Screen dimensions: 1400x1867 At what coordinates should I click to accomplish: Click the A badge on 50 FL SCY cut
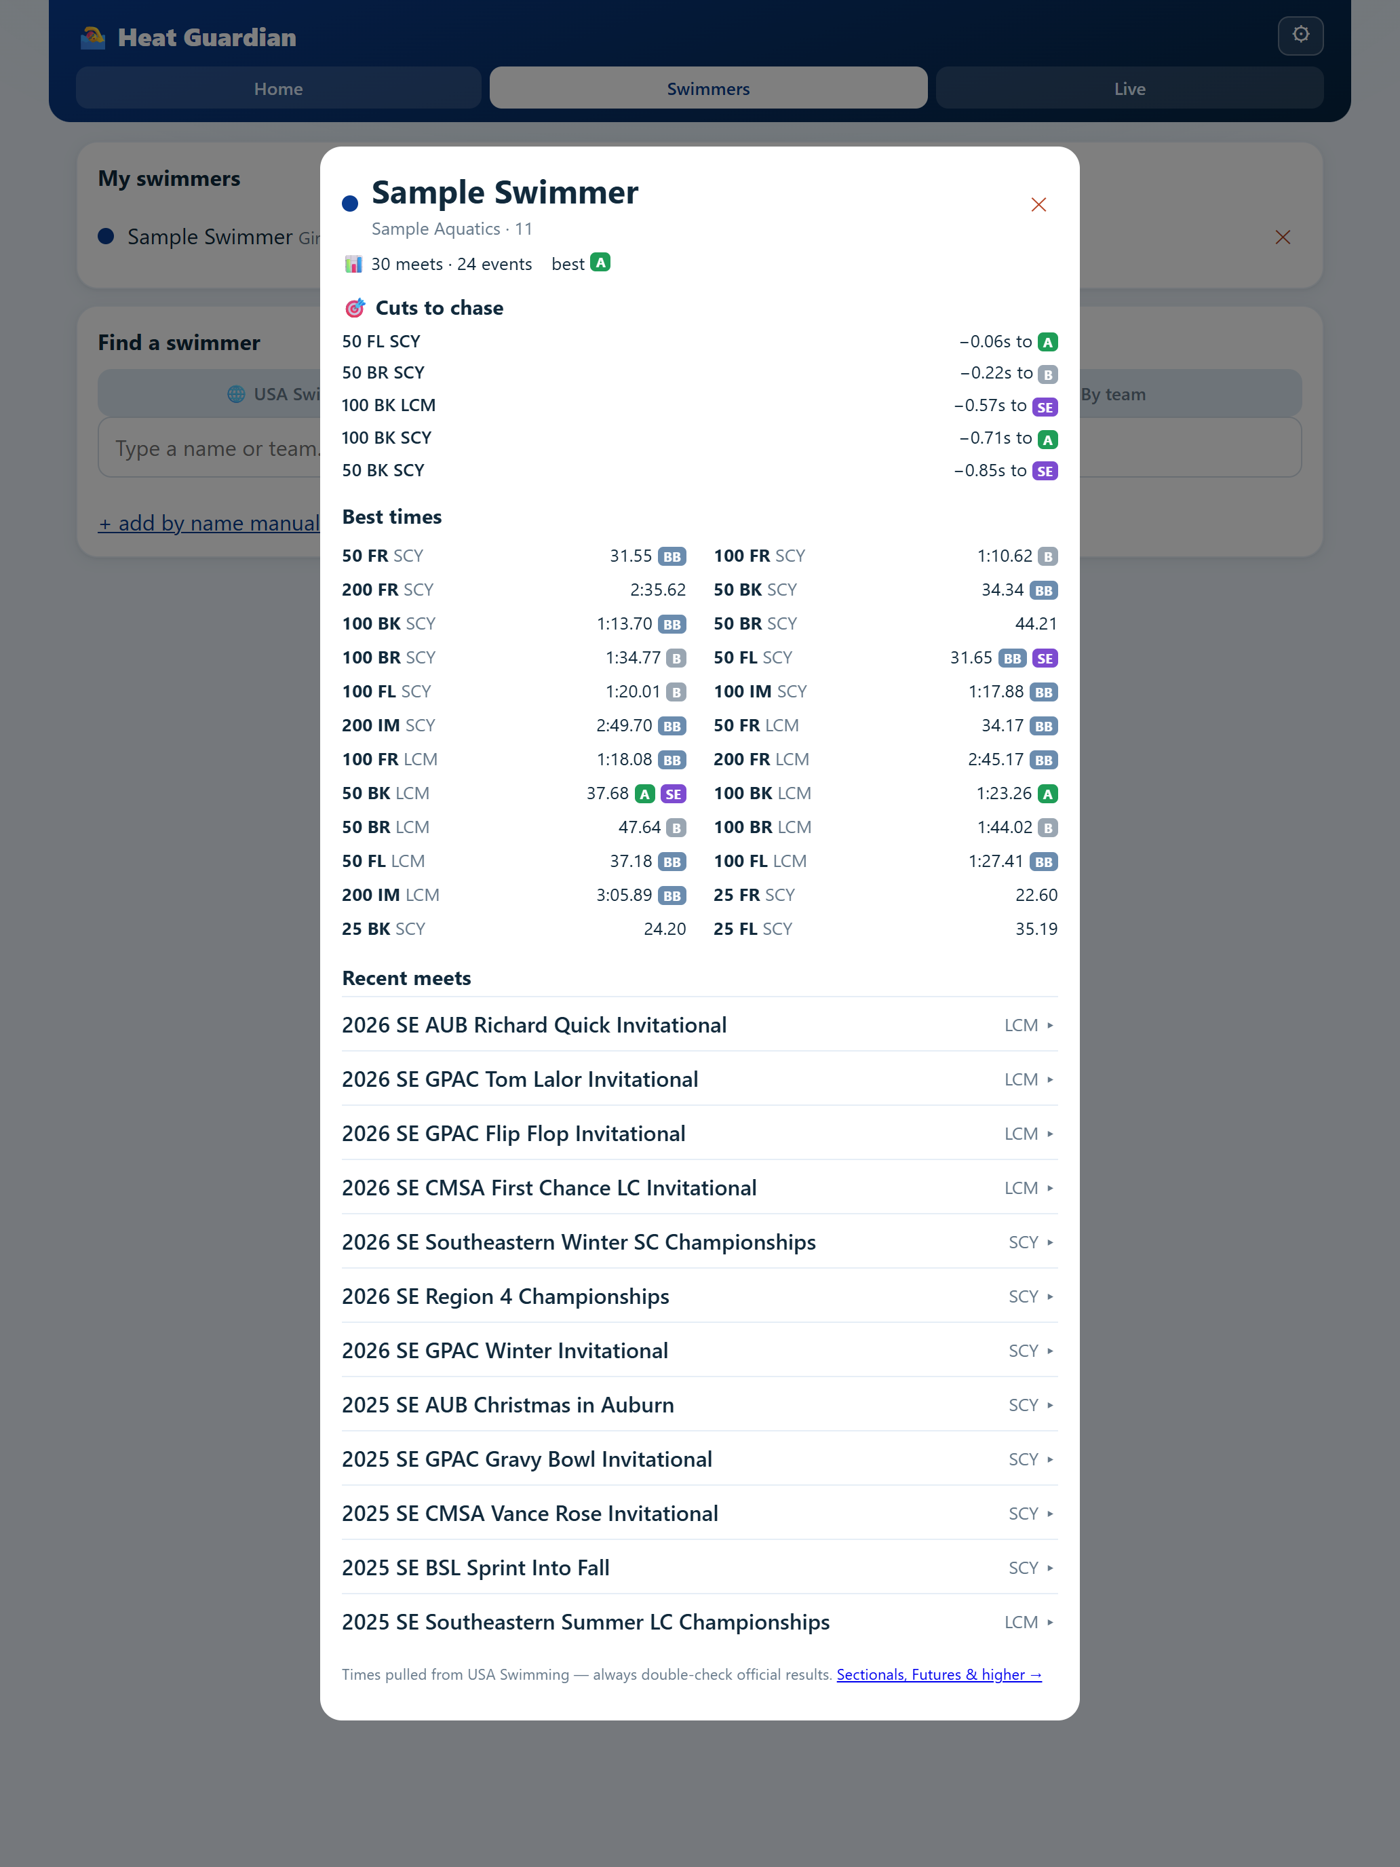click(x=1047, y=342)
